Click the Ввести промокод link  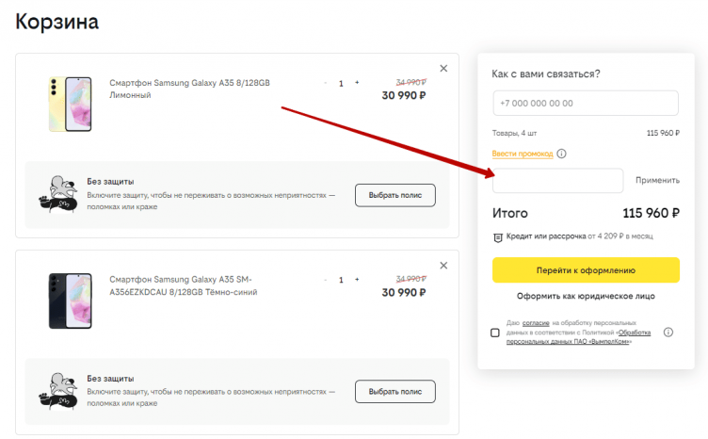click(x=522, y=154)
